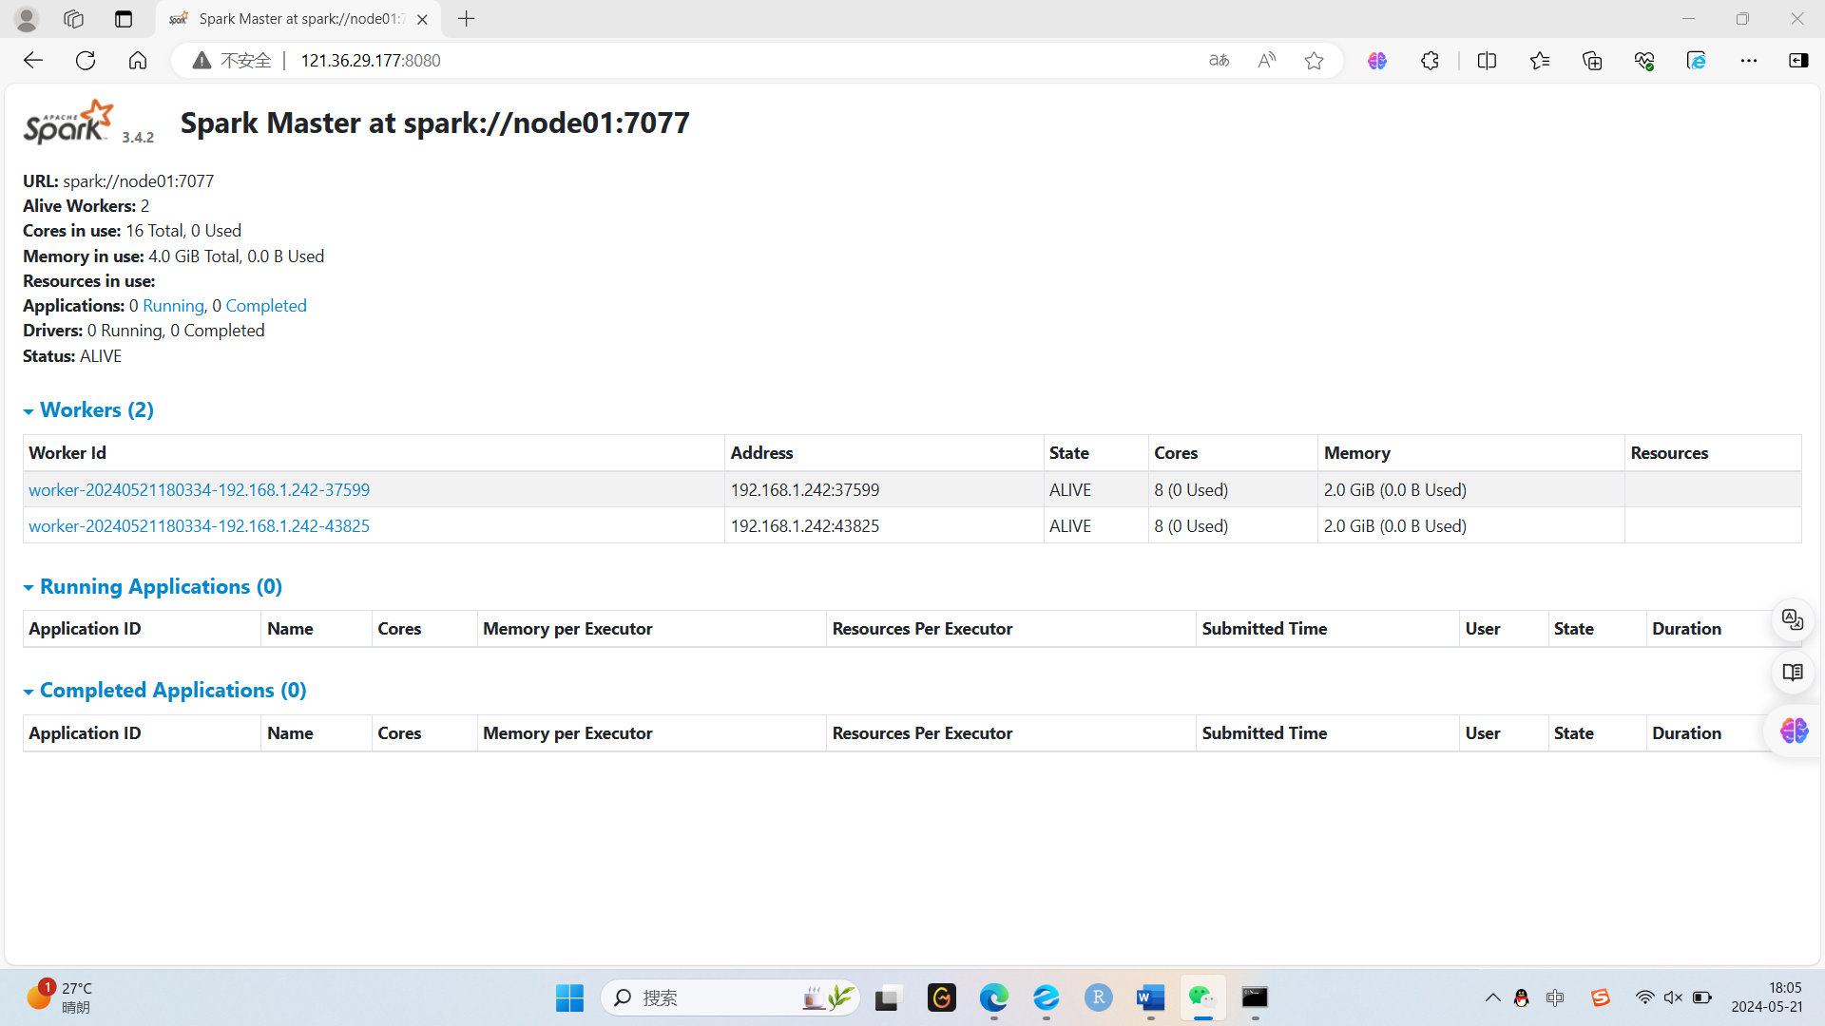Open the weather widget on taskbar
The height and width of the screenshot is (1026, 1825).
click(59, 997)
